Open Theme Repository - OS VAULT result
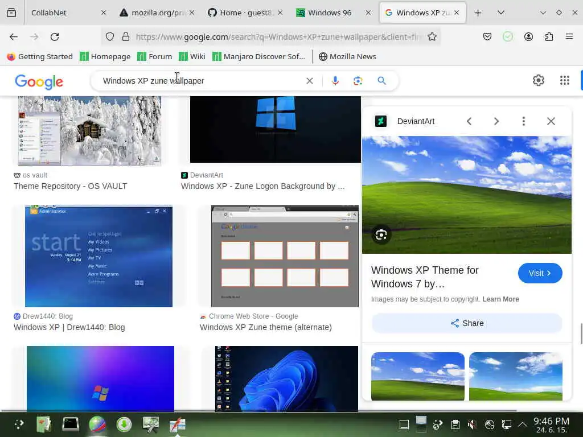 pyautogui.click(x=70, y=186)
